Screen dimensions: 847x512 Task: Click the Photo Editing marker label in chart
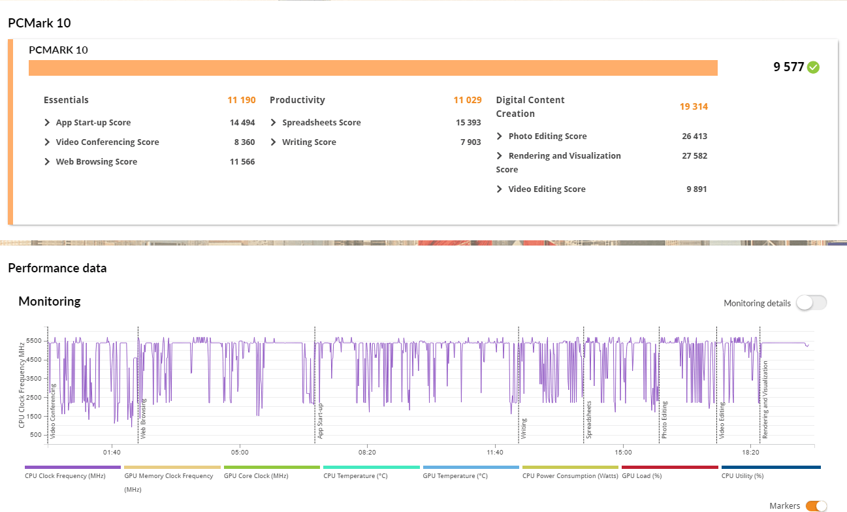tap(664, 420)
